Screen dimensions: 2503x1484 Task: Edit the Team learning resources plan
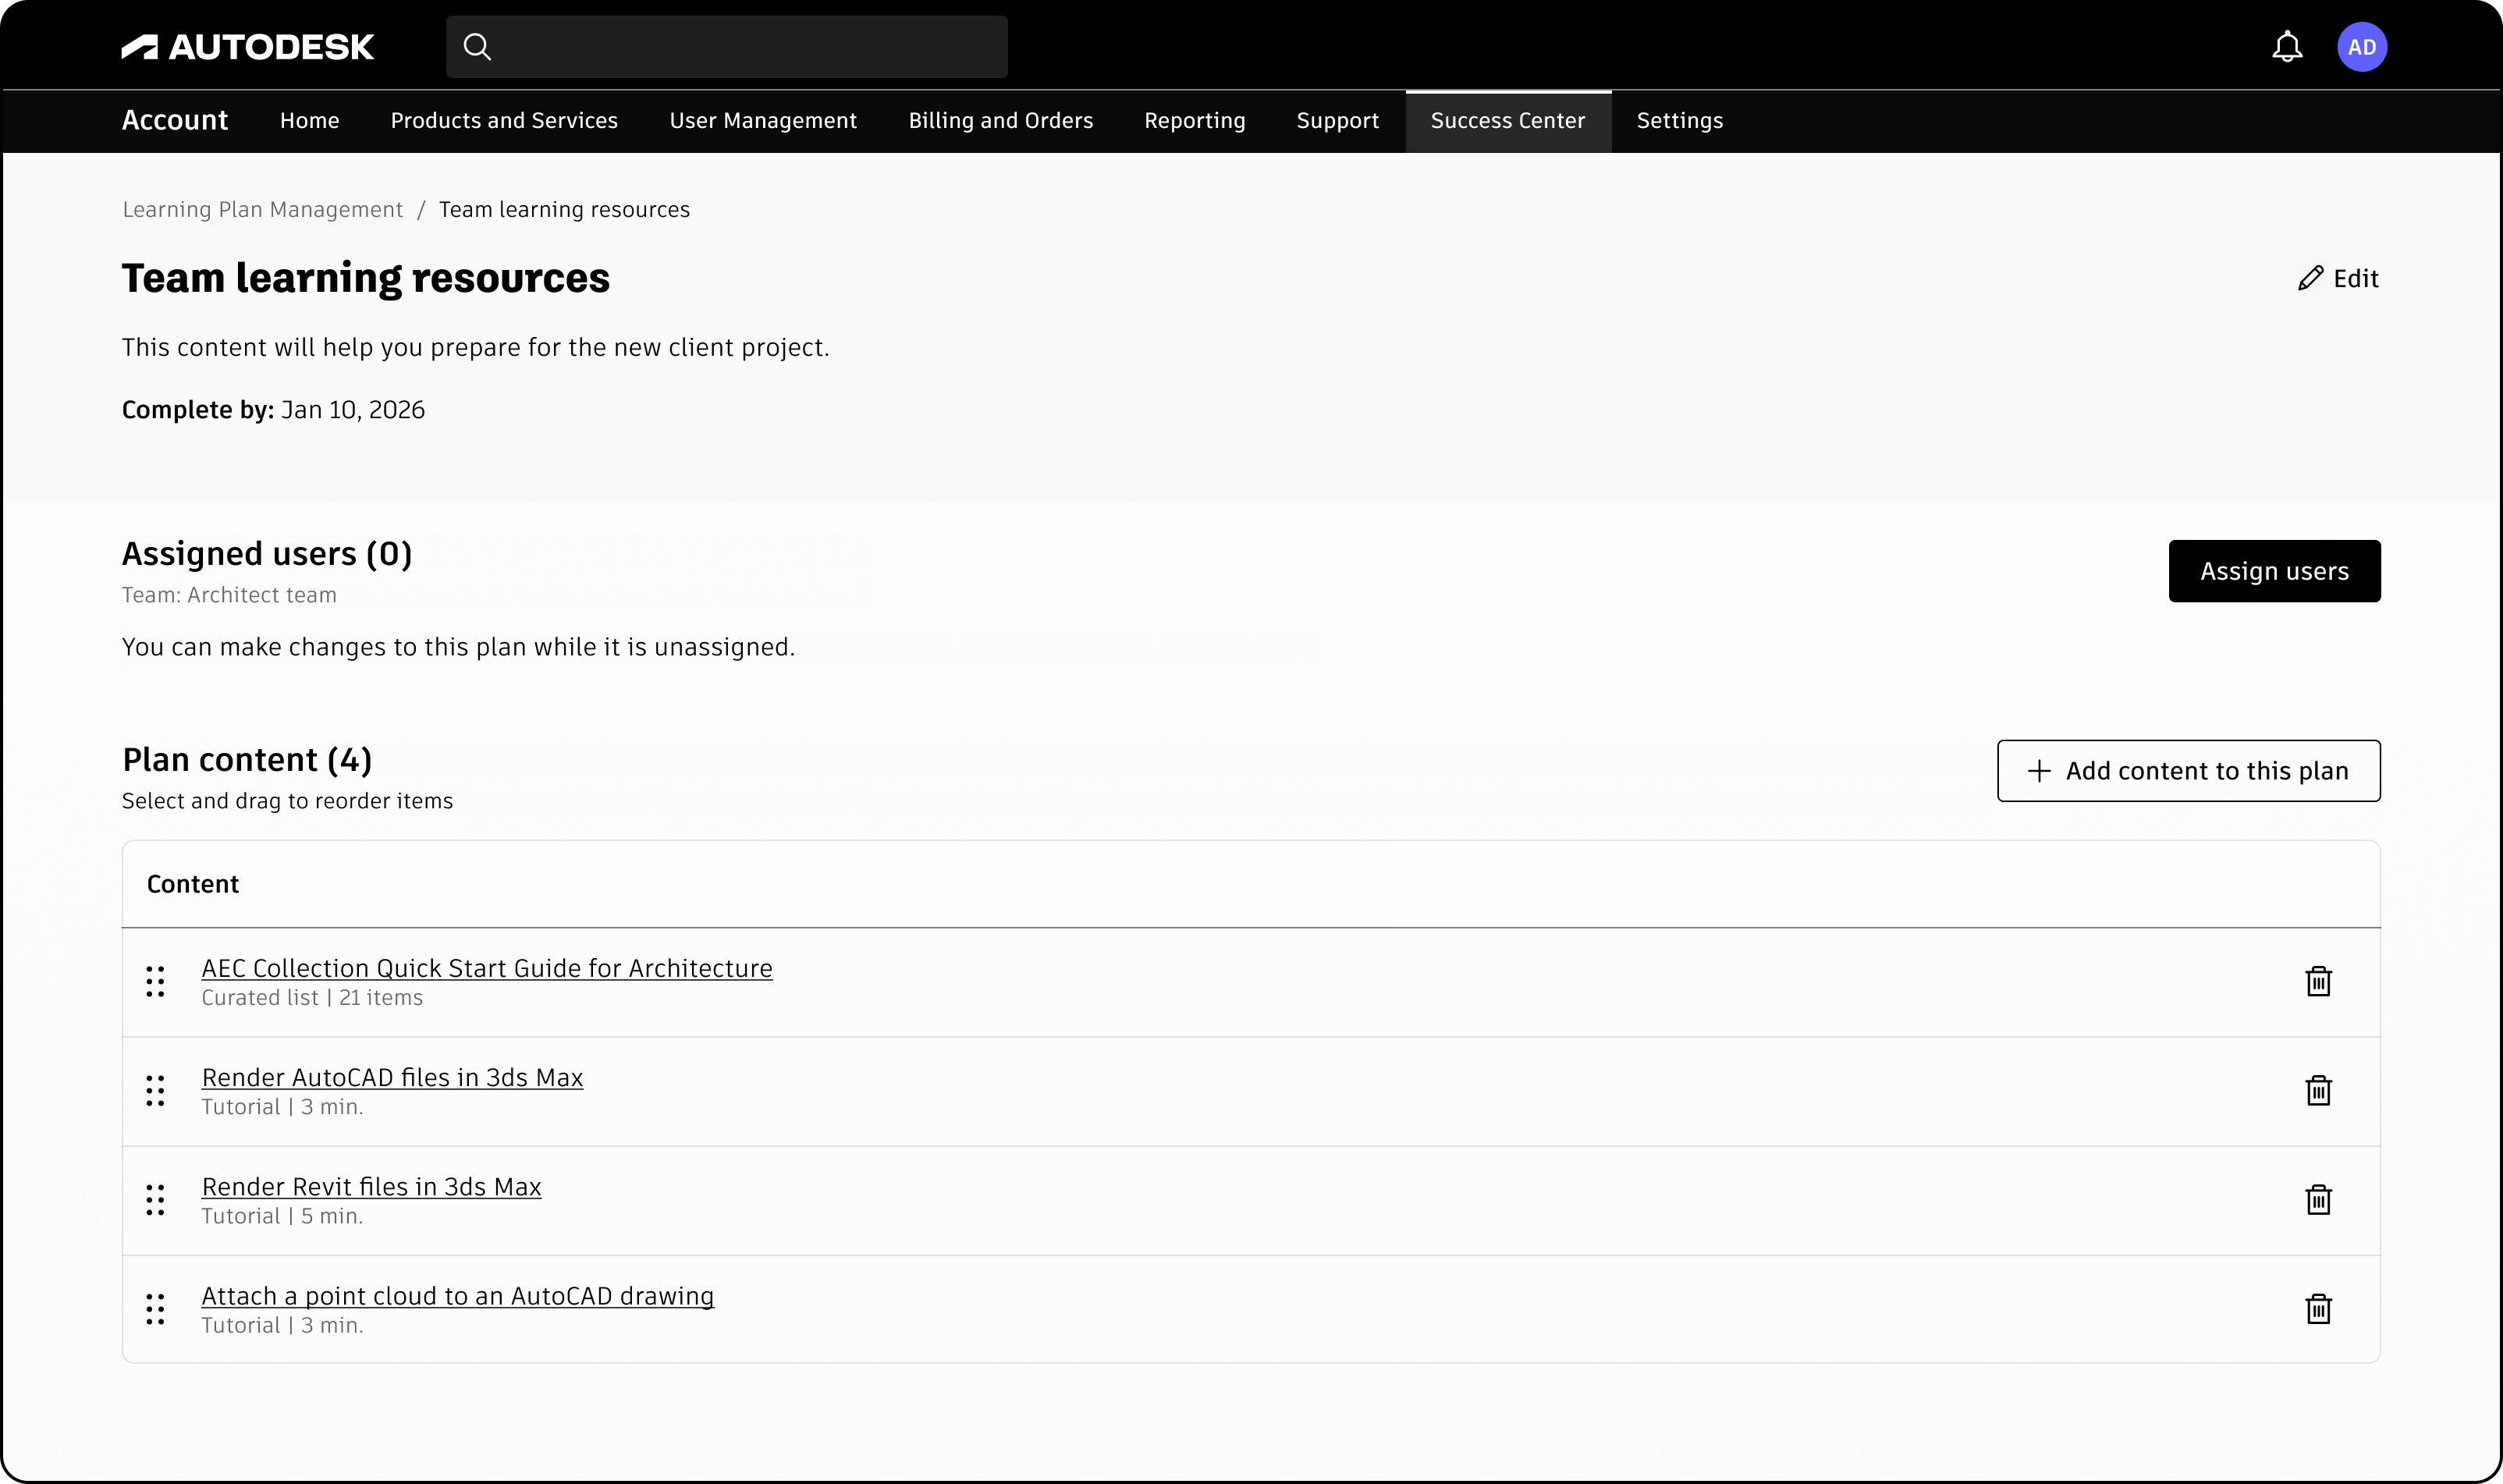pos(2338,278)
